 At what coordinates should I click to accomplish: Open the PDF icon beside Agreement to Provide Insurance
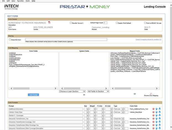click(49, 22)
